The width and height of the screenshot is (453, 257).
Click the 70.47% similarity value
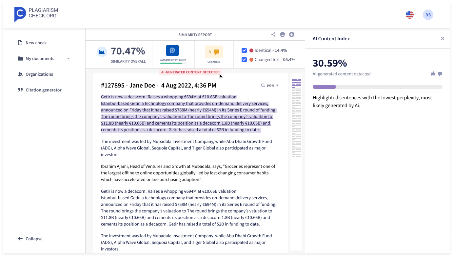click(x=128, y=51)
